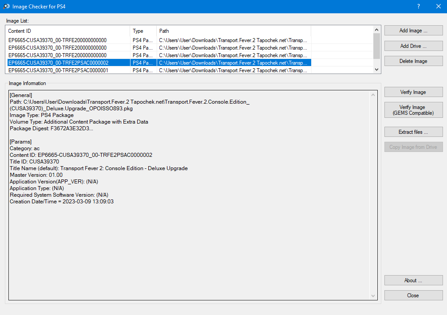Click the '[General]' section heading

click(21, 95)
